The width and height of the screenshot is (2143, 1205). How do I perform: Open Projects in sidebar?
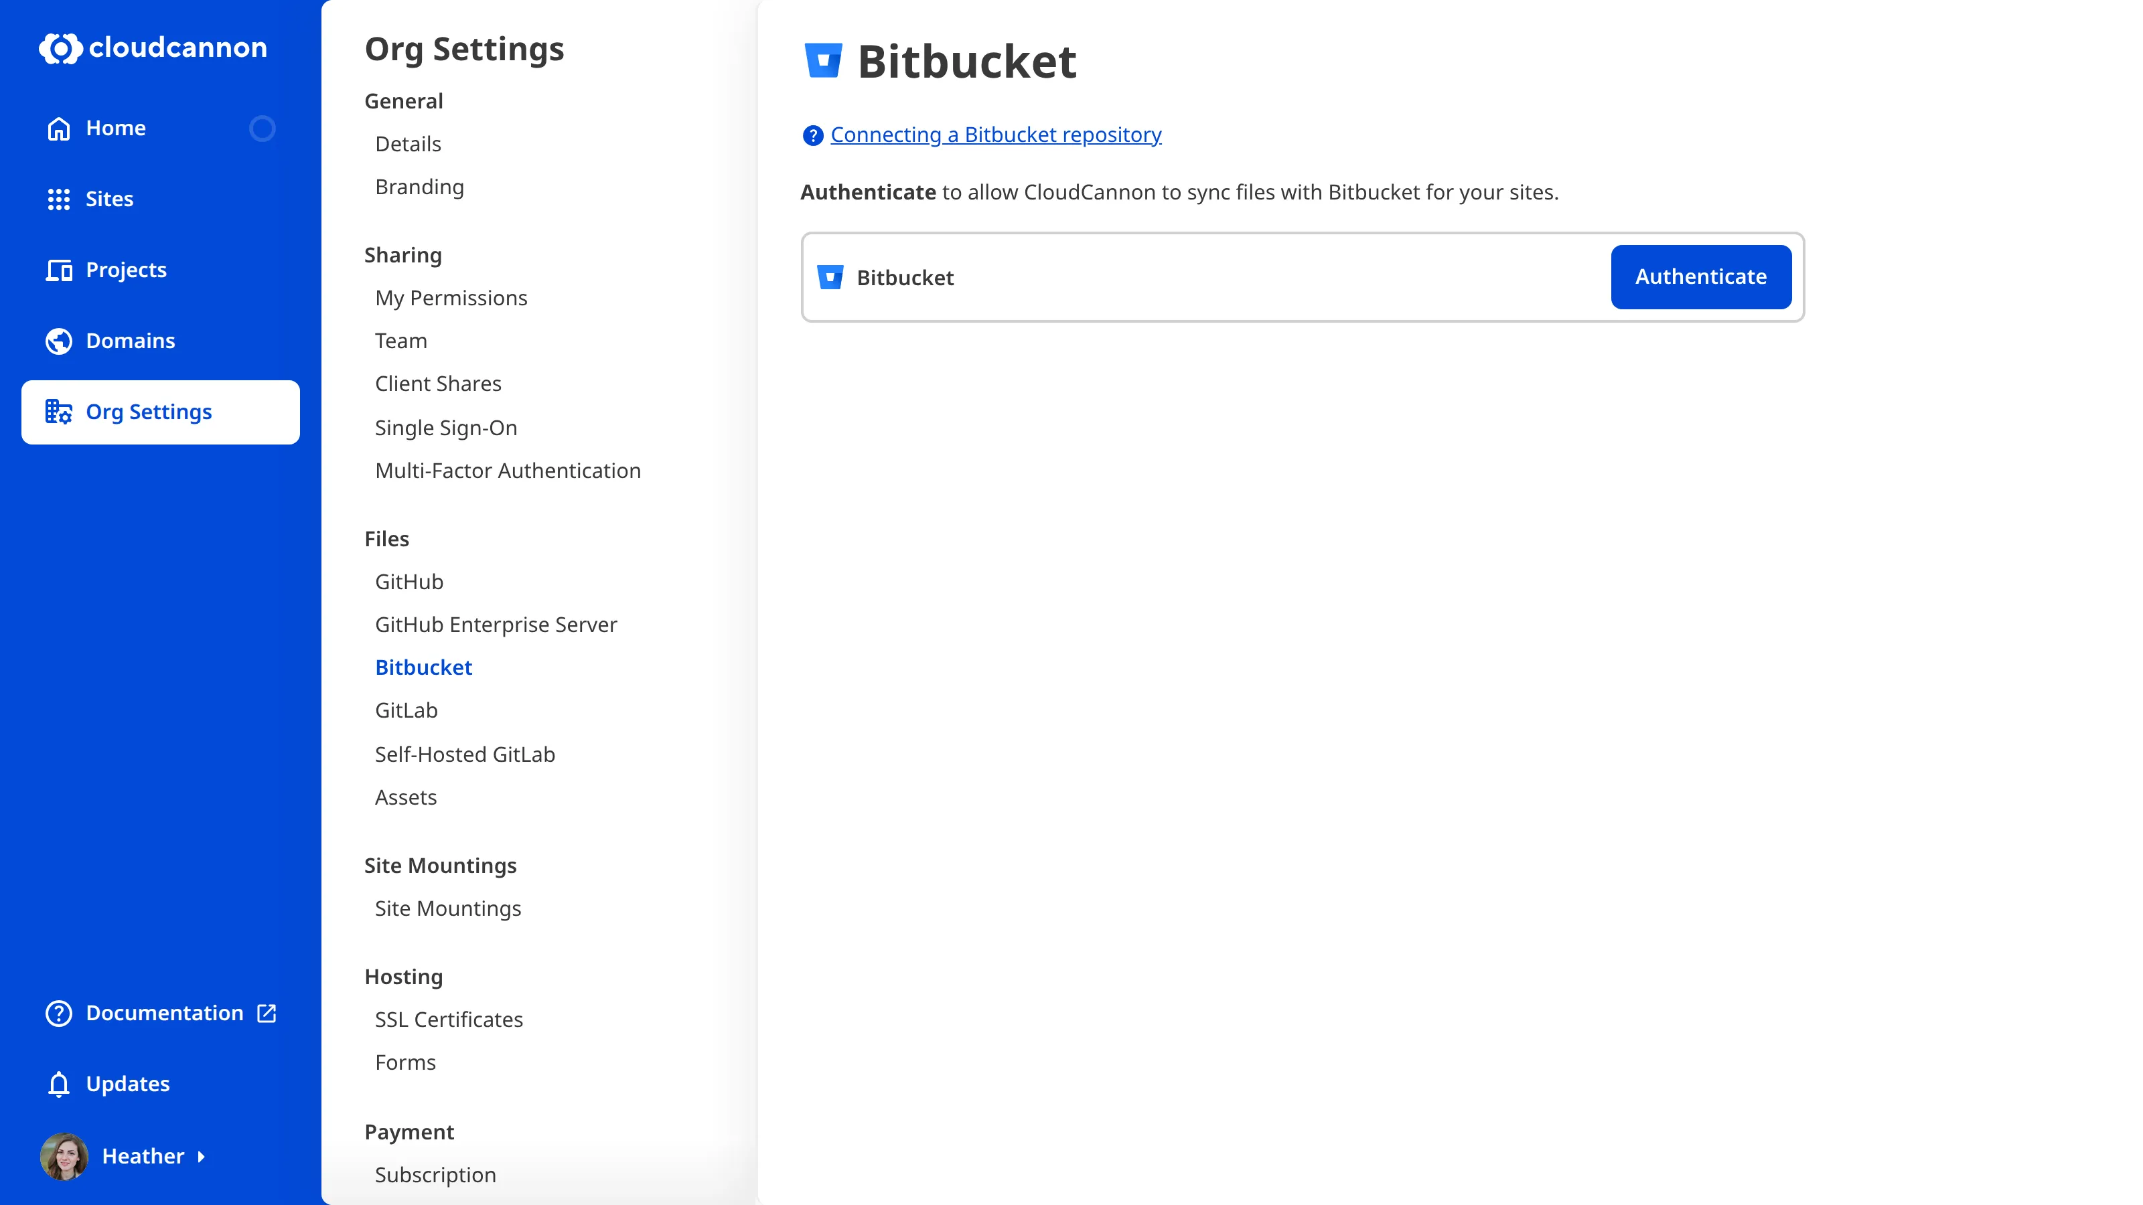161,269
